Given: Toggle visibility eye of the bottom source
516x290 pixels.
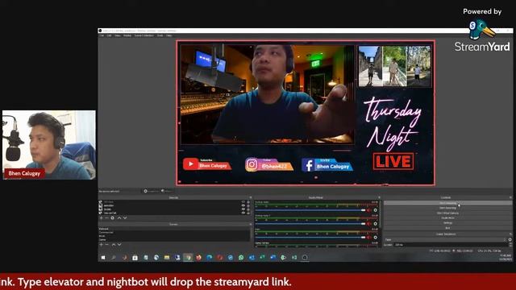Looking at the screenshot, I should (x=243, y=213).
